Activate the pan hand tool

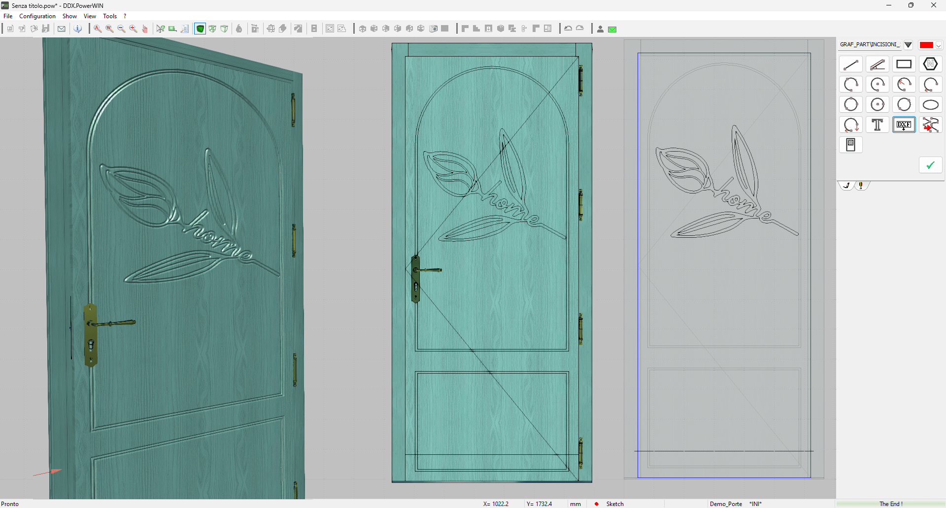tap(145, 29)
